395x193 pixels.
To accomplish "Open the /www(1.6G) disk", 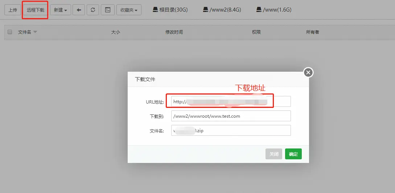I will [273, 10].
